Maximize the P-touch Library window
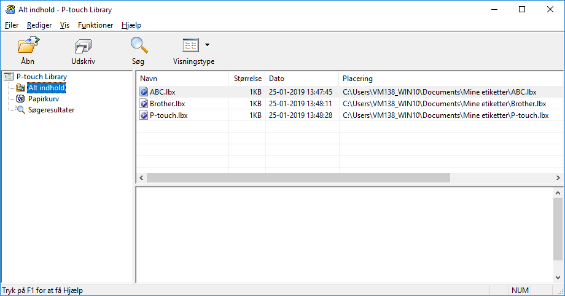The image size is (565, 296). pyautogui.click(x=522, y=9)
